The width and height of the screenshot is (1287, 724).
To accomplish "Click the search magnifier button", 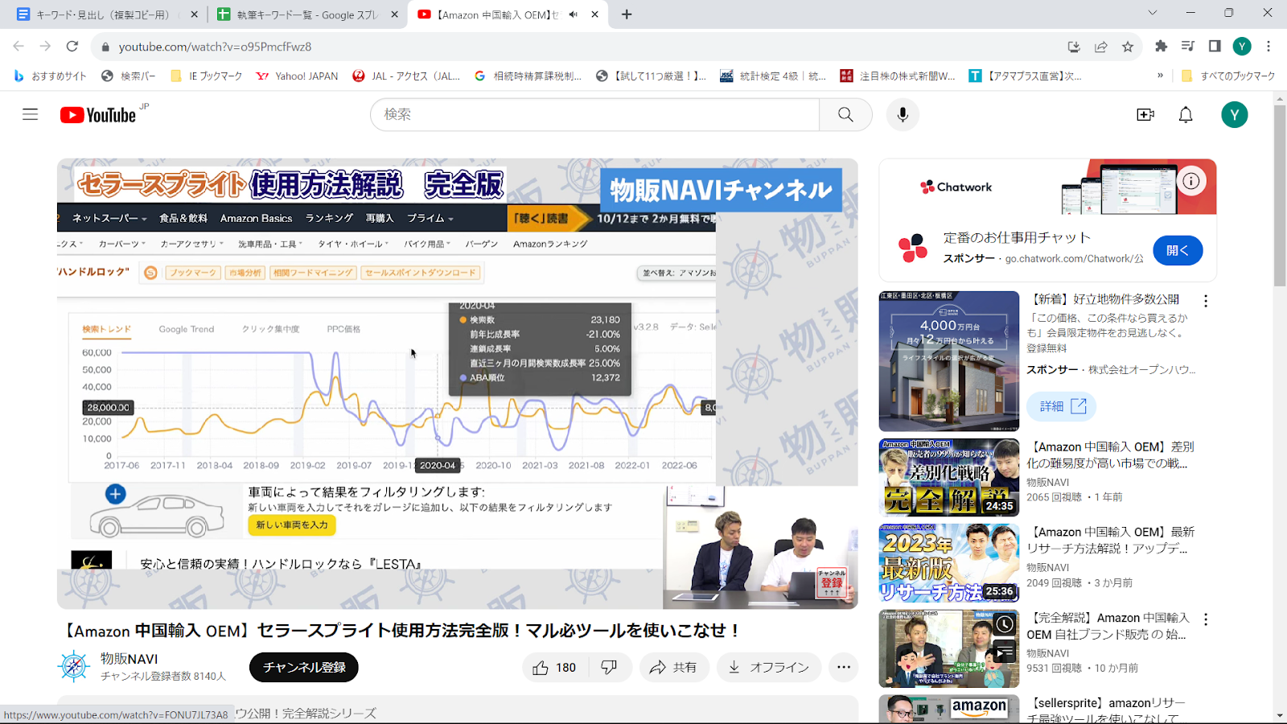I will (x=845, y=115).
